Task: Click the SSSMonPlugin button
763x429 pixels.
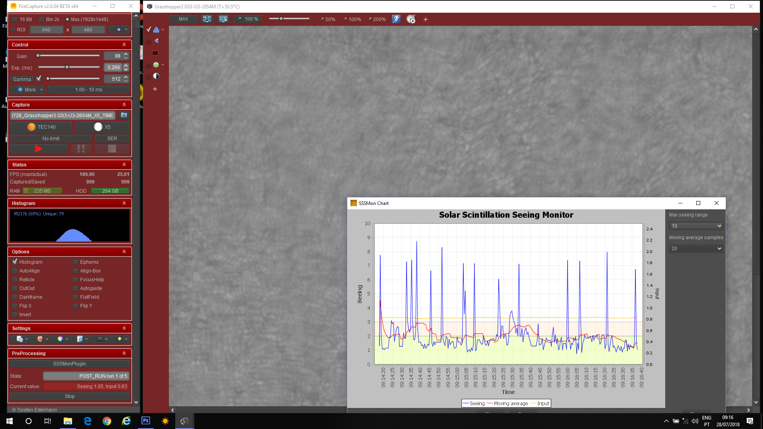Action: [x=70, y=363]
